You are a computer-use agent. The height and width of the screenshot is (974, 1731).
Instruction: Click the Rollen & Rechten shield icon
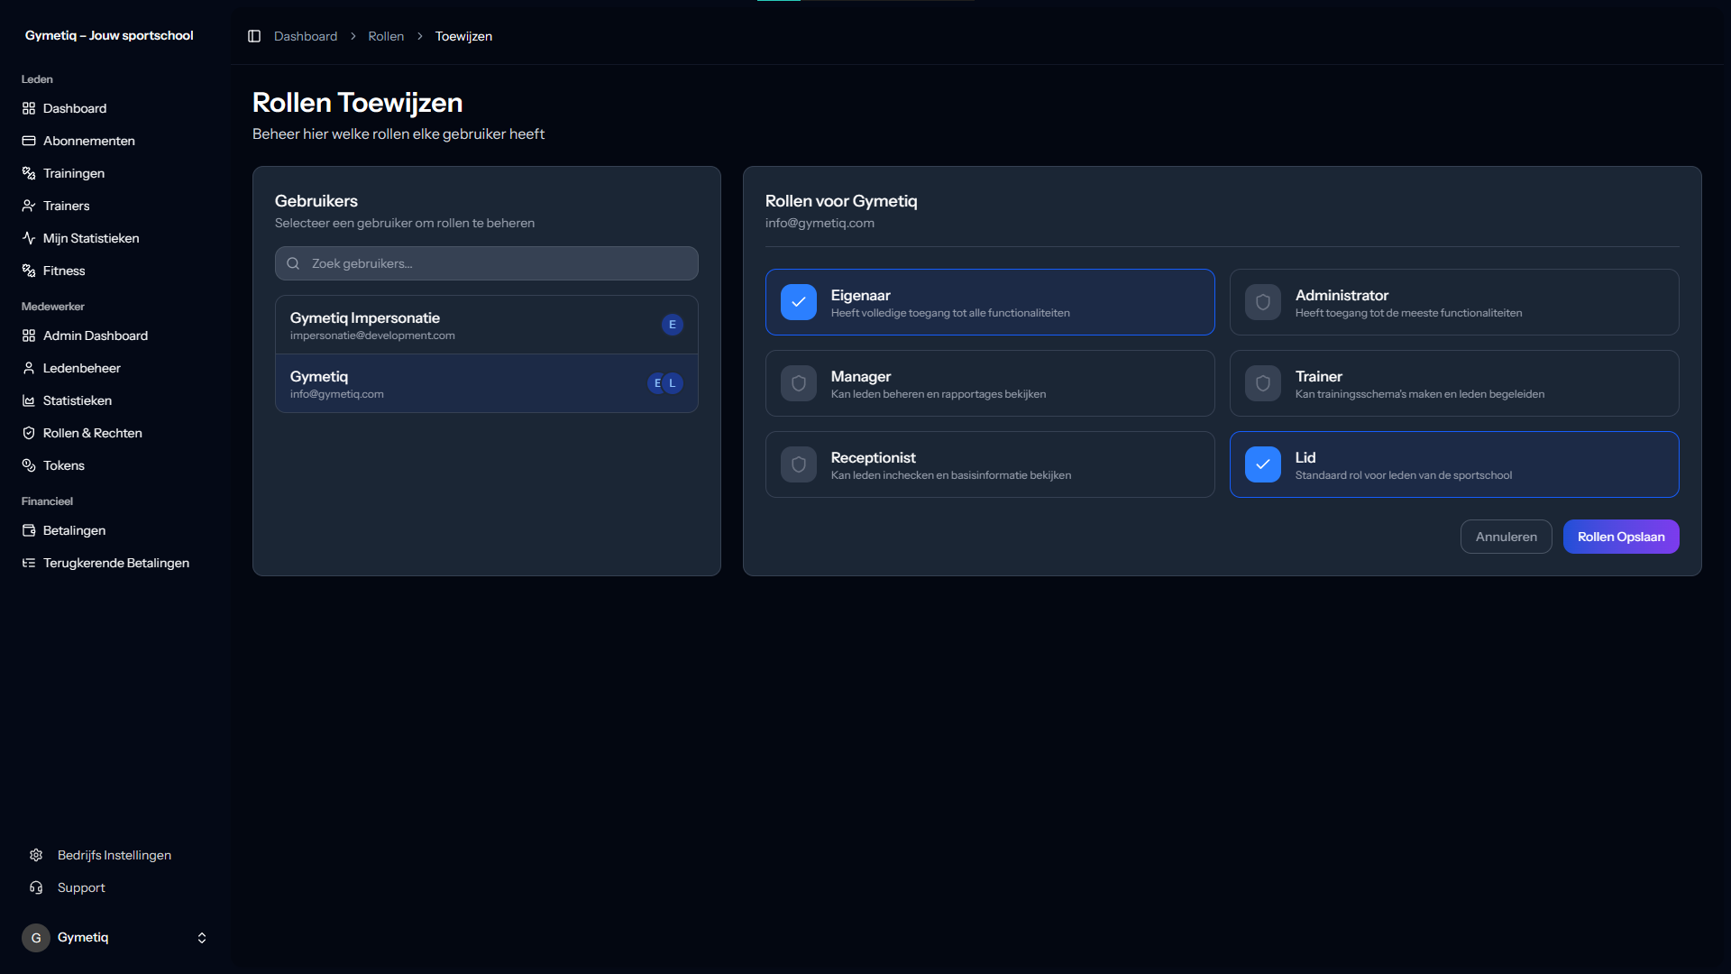pyautogui.click(x=29, y=433)
